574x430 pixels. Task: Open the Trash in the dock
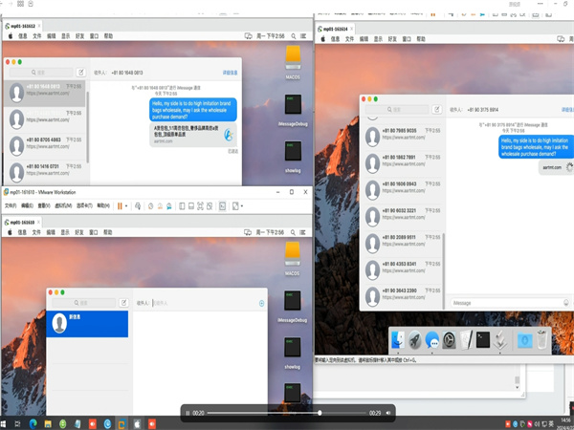pyautogui.click(x=542, y=339)
